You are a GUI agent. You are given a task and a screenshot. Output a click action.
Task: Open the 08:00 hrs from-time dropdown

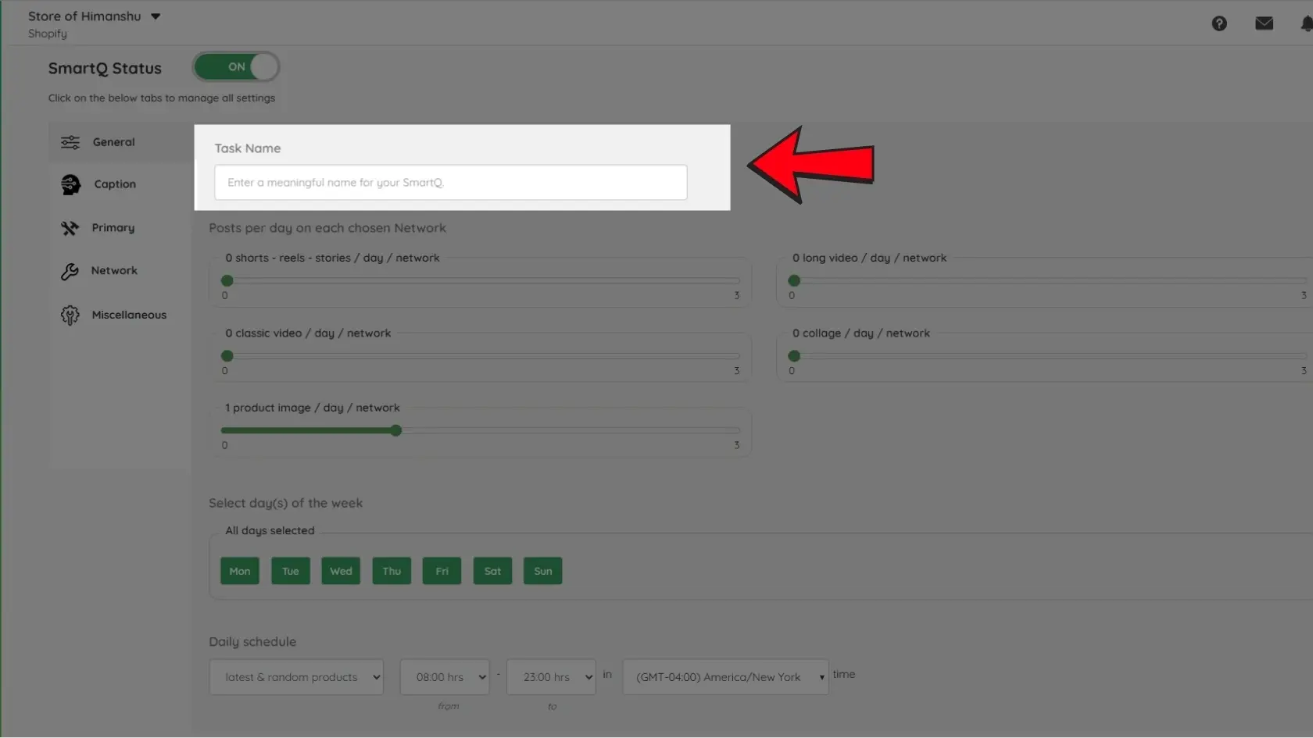445,677
